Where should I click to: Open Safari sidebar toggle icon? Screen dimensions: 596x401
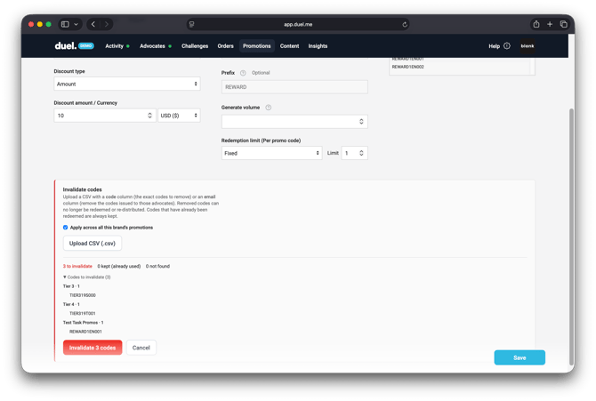(65, 24)
